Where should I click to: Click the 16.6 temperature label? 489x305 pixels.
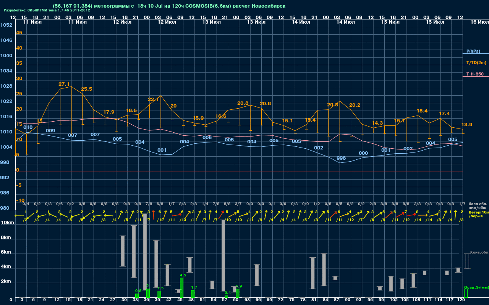[x=221, y=116]
